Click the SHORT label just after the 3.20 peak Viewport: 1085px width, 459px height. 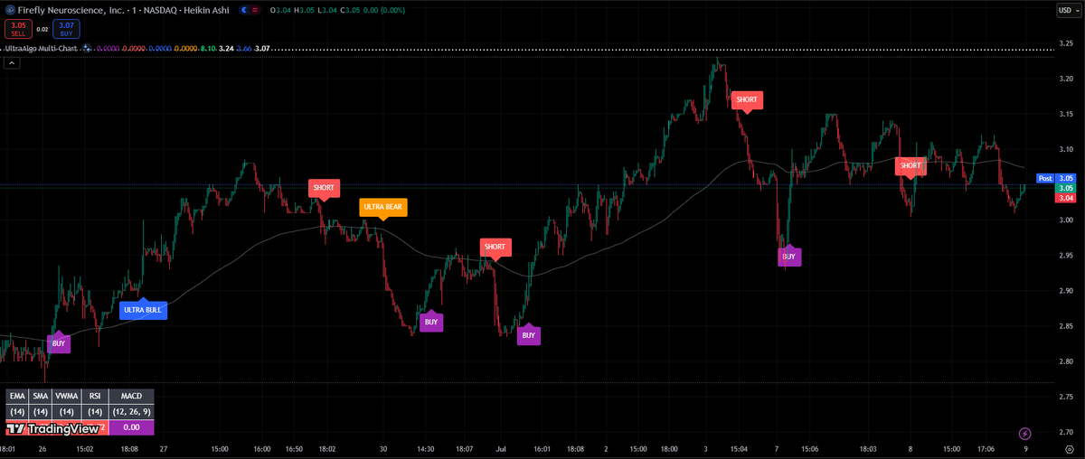(748, 99)
